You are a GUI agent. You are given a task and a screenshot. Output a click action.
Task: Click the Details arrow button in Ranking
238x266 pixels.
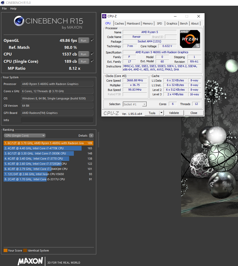tap(91, 136)
